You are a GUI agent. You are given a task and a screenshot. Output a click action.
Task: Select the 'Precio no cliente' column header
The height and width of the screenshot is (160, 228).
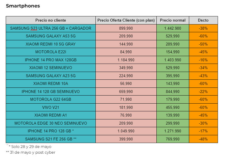click(x=51, y=20)
